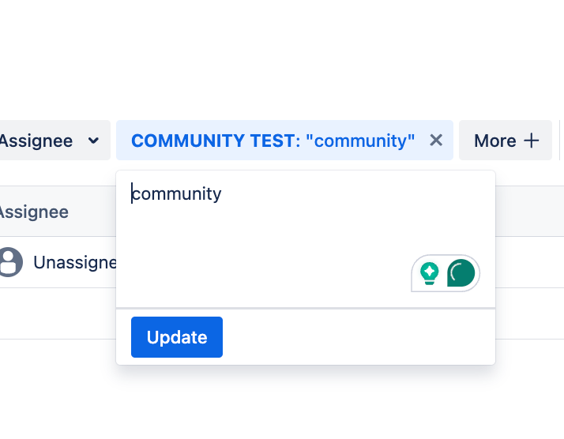Click the plus icon beside More

pyautogui.click(x=532, y=141)
